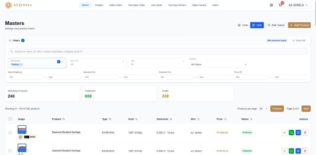This screenshot has width=316, height=155.
Task: Go to Sales Order menu
Action: 116,5
